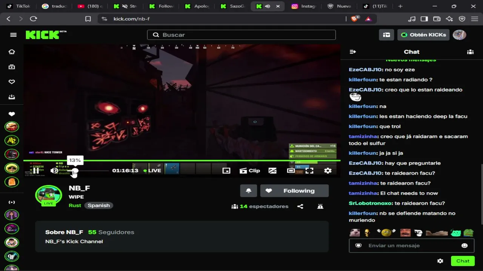Insert the teal cat emote
Screen dimensions: 483x271
click(x=456, y=233)
